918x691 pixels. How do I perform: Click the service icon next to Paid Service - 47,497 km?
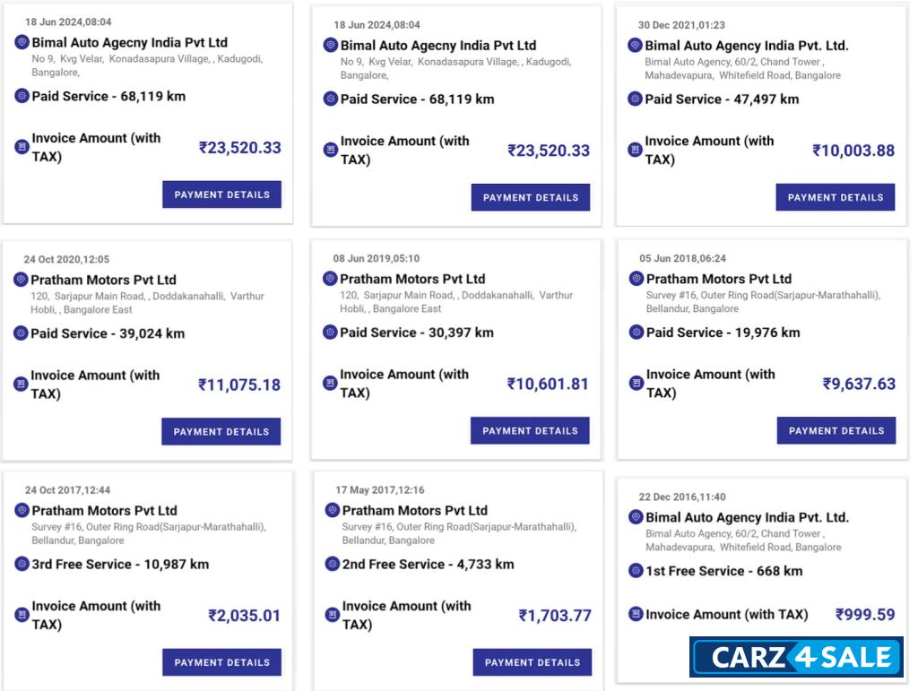tap(635, 99)
